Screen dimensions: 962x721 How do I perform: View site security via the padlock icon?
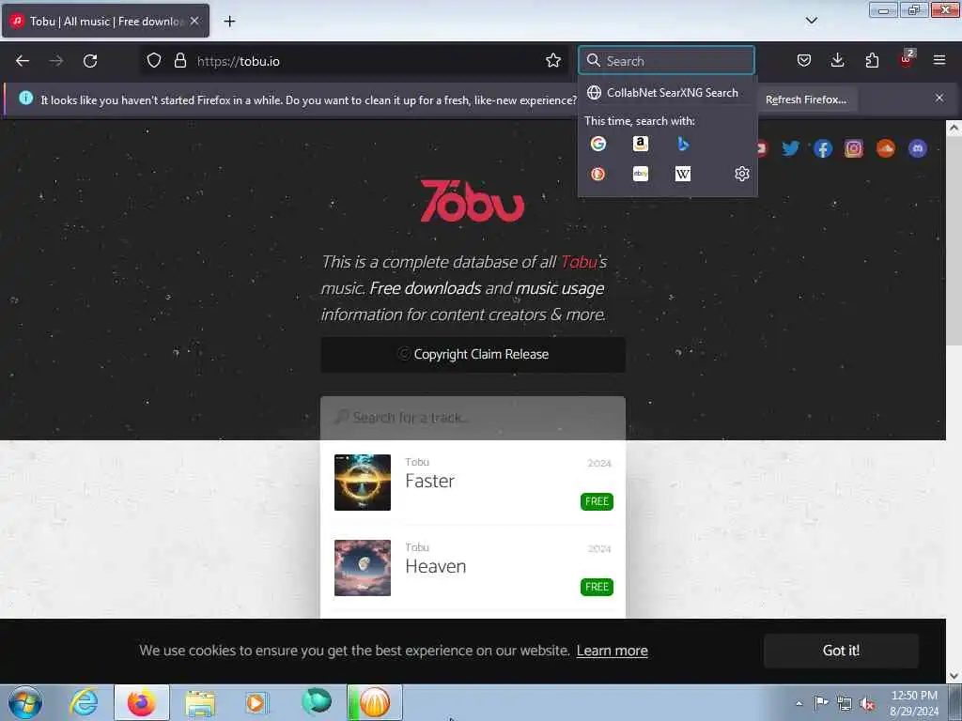[179, 61]
